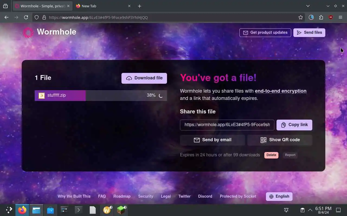Open the English language selector
Viewport: 347px width, 216px height.
coord(279,197)
